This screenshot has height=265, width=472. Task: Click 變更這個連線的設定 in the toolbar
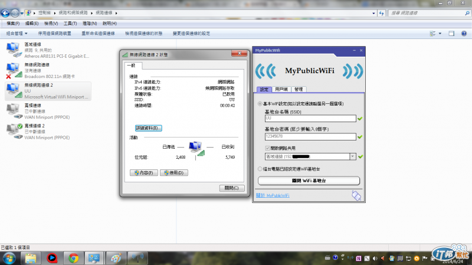[x=191, y=34]
